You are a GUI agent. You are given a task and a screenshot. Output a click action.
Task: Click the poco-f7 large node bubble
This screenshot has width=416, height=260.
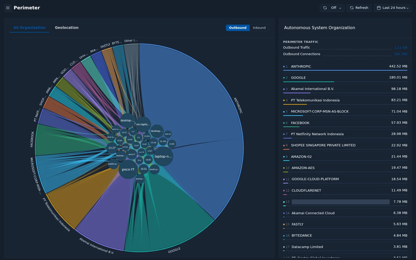point(128,169)
